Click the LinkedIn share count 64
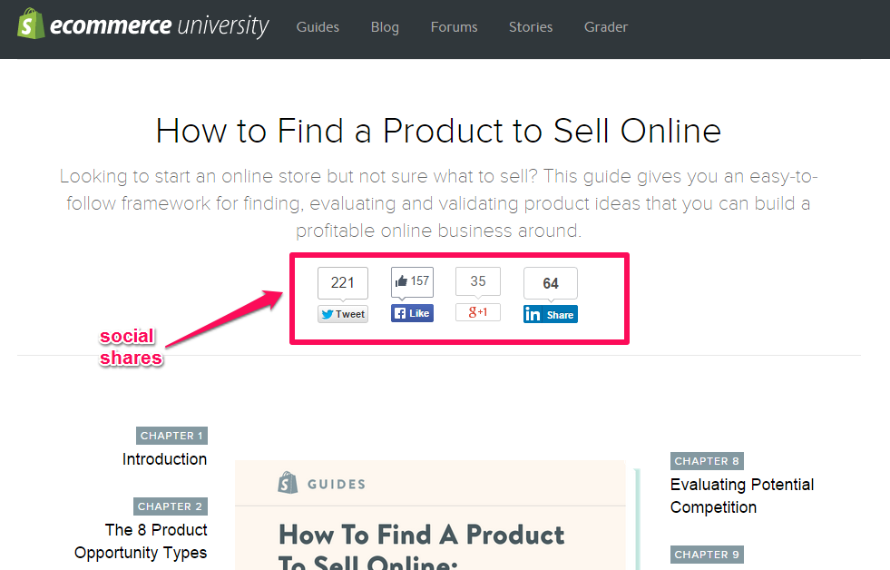This screenshot has width=890, height=570. point(551,283)
